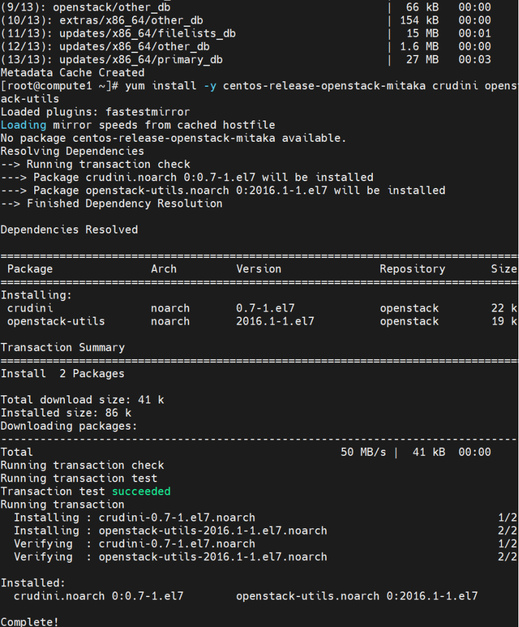Image resolution: width=519 pixels, height=627 pixels.
Task: Click 'crudini' in the package table
Action: click(30, 309)
